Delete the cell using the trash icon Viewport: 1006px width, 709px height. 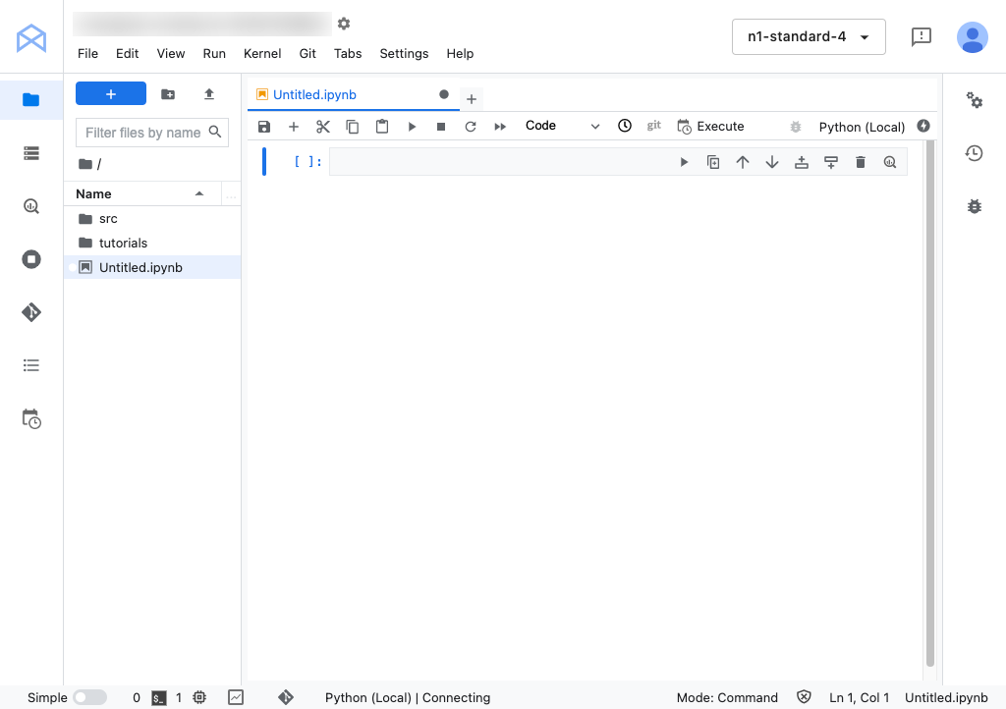coord(861,162)
